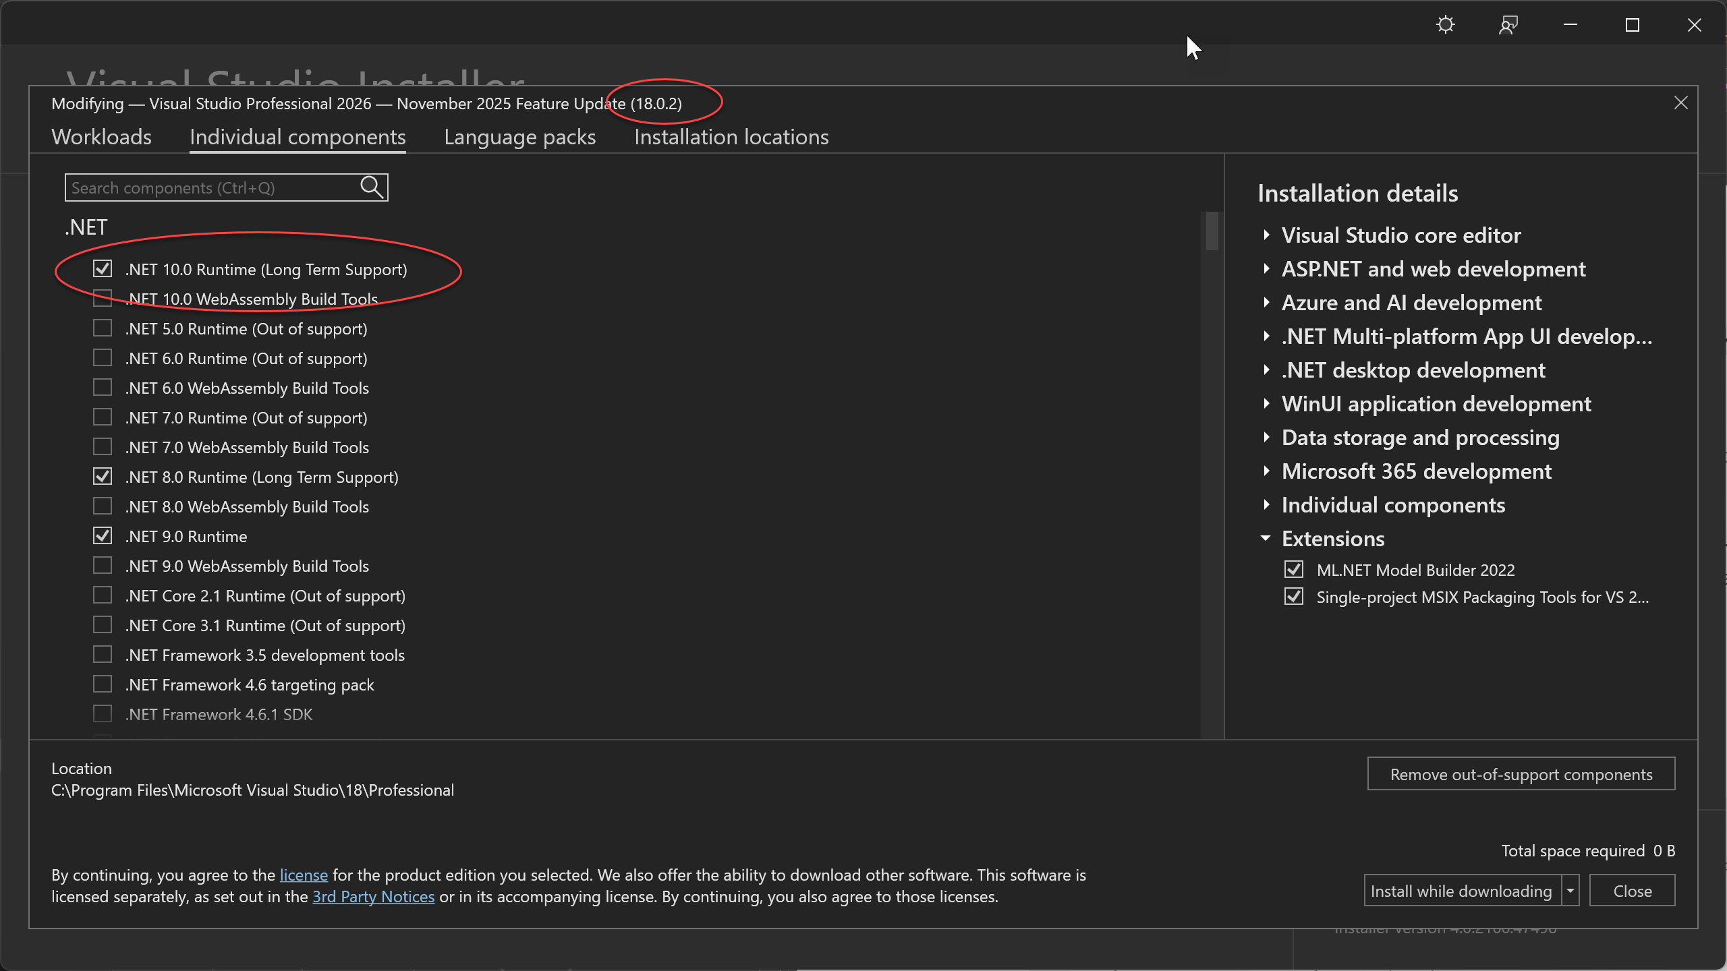
Task: Uncheck ML.NET Model Builder 2022 extension
Action: click(x=1293, y=570)
